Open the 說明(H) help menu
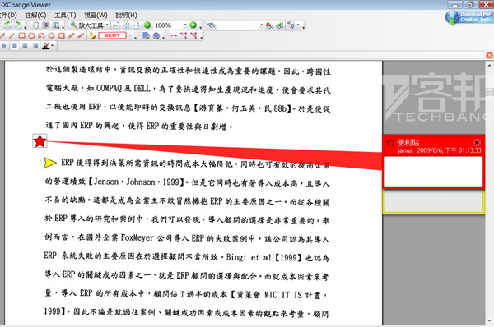This screenshot has width=494, height=327. 126,15
